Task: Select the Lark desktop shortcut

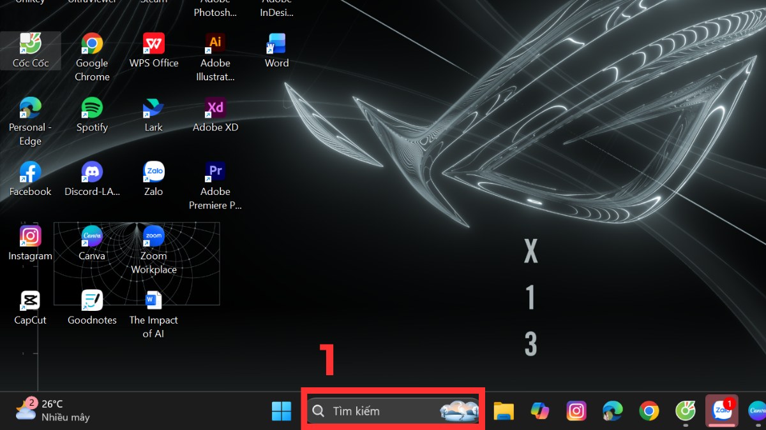Action: [154, 115]
